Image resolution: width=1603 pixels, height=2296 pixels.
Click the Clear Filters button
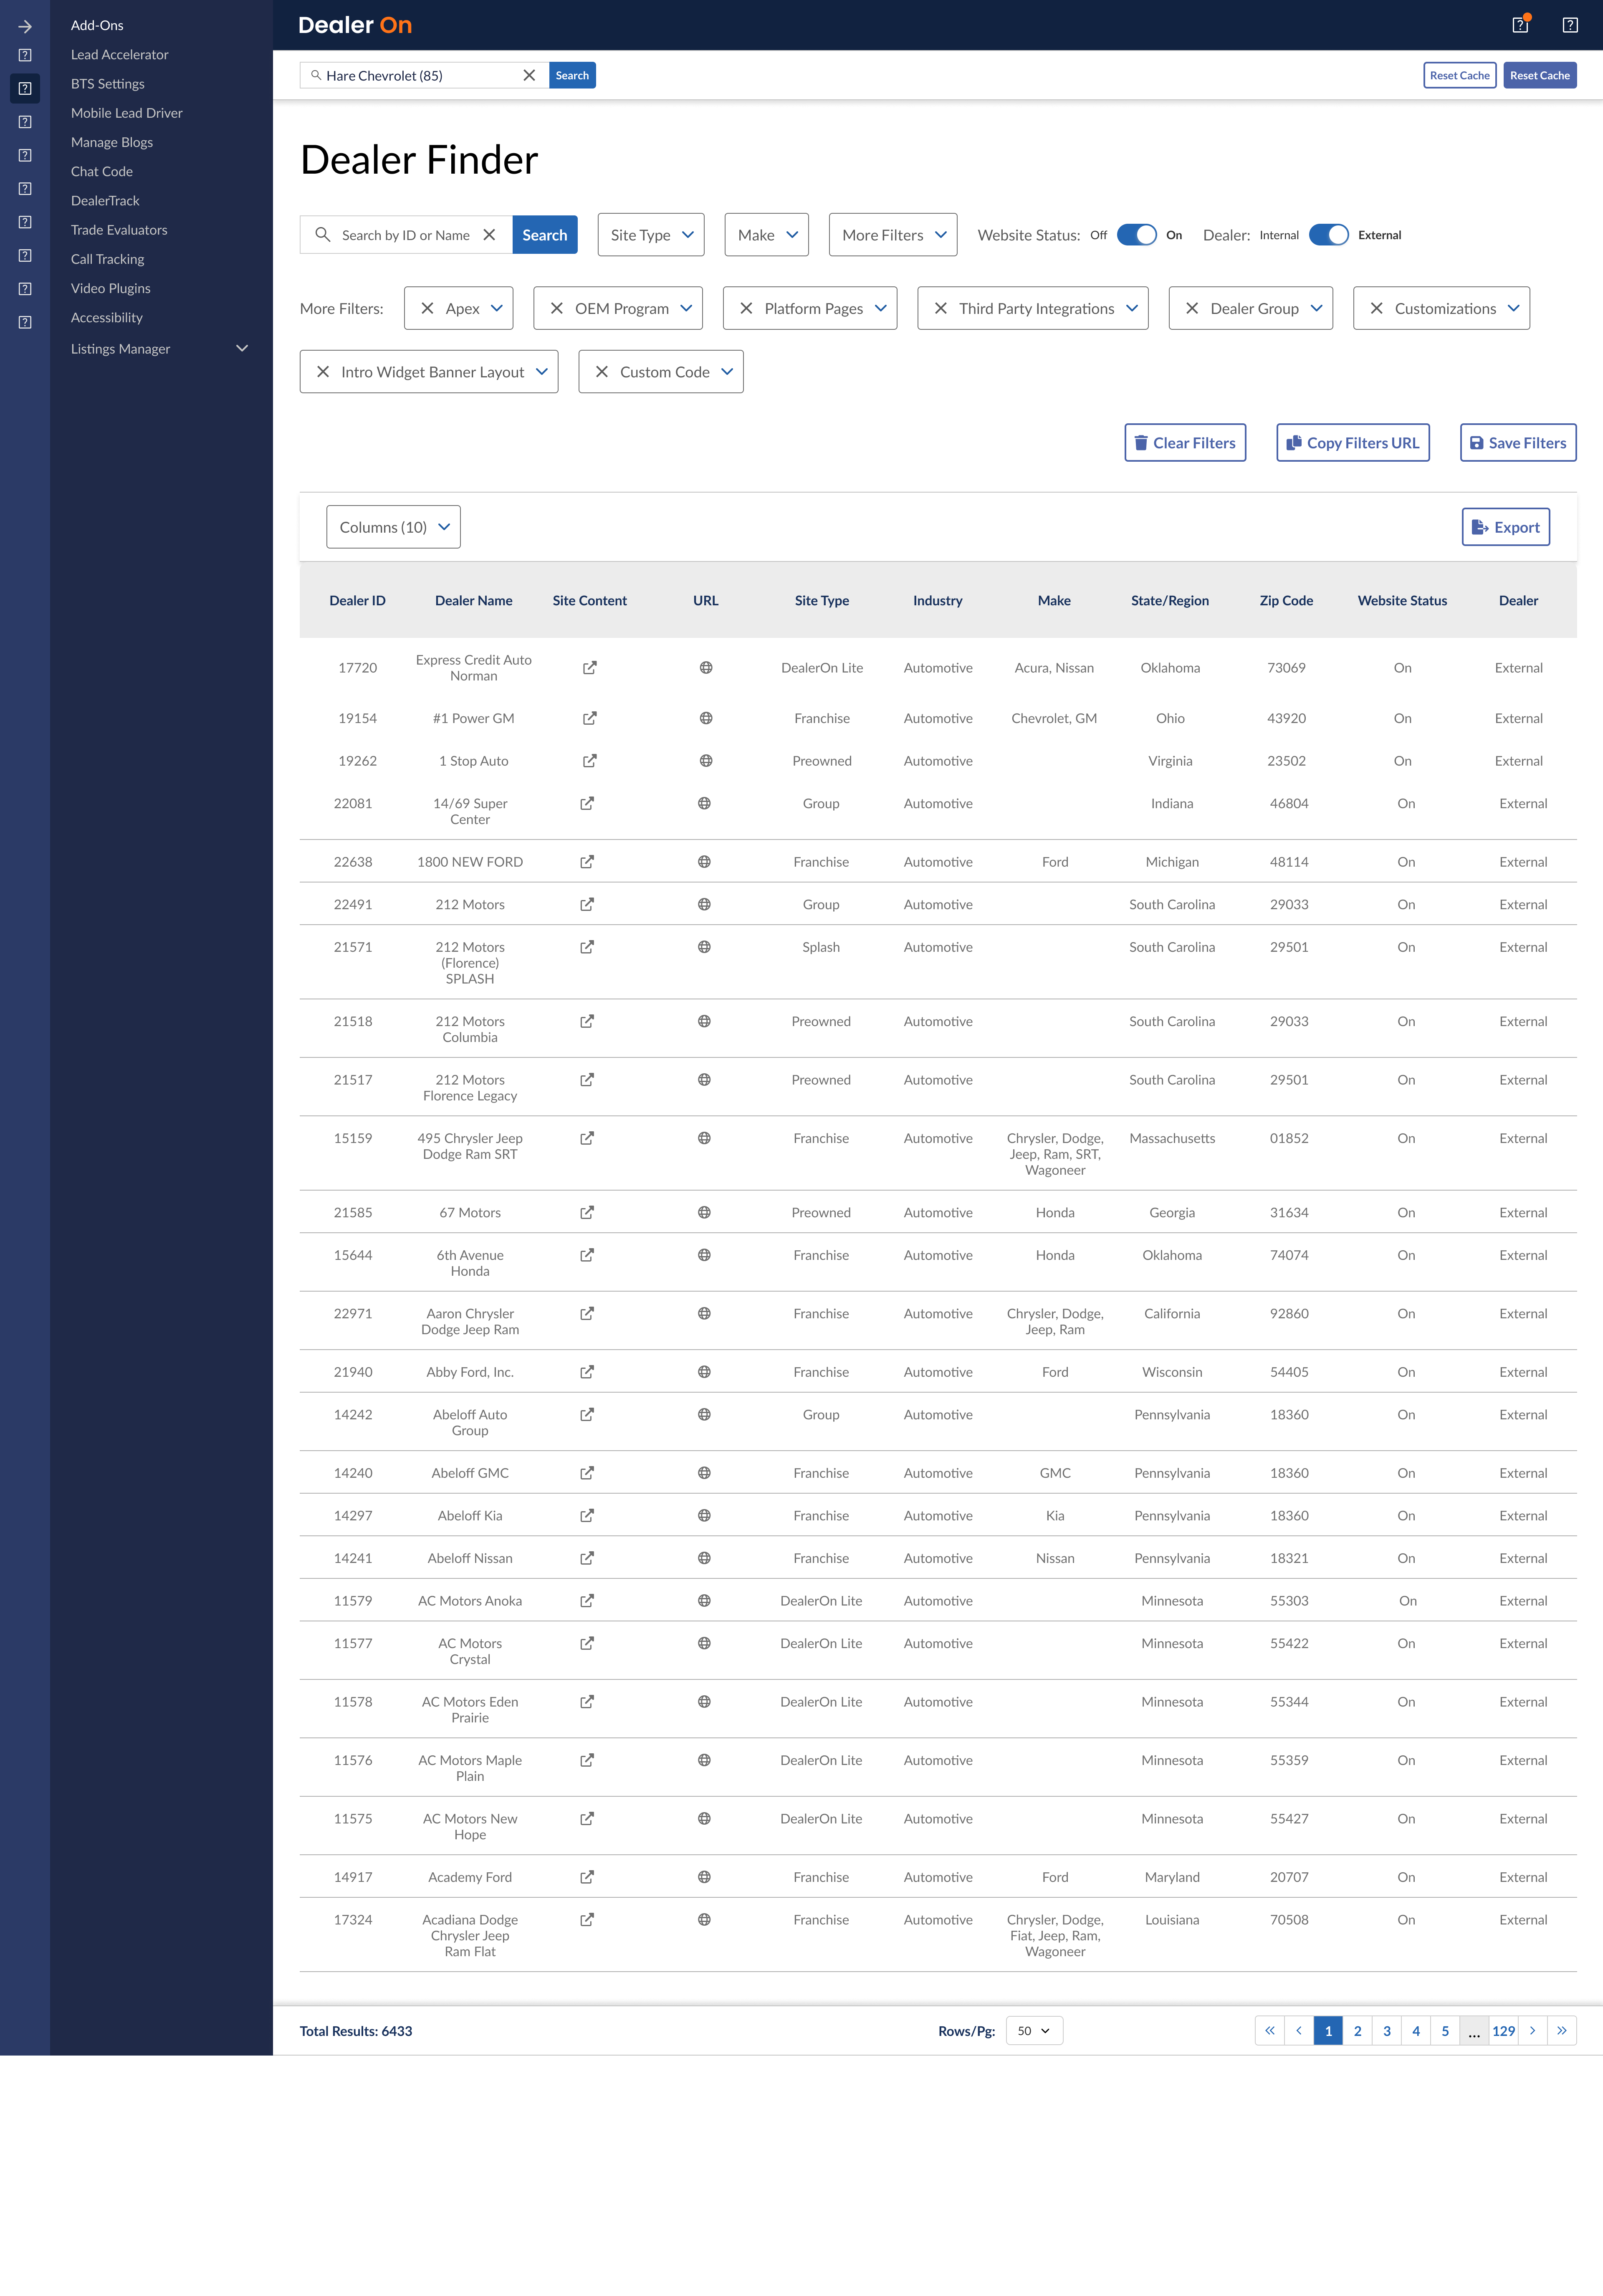1185,443
